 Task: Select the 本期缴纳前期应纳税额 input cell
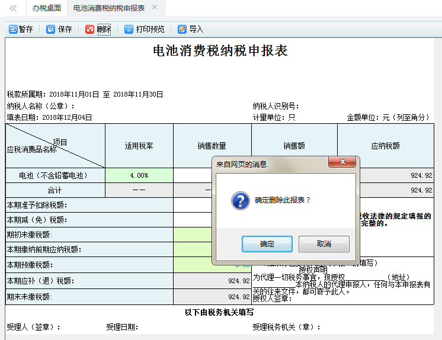point(193,249)
